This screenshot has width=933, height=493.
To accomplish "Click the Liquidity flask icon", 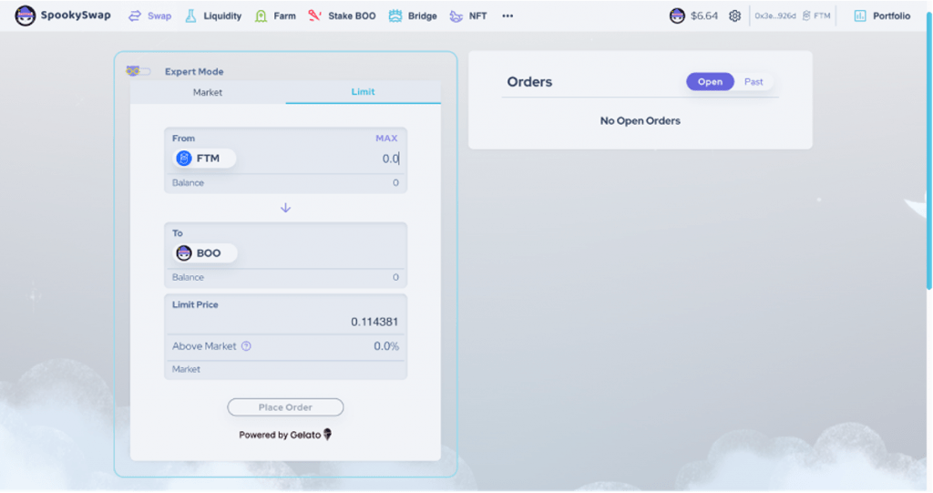I will [x=190, y=16].
